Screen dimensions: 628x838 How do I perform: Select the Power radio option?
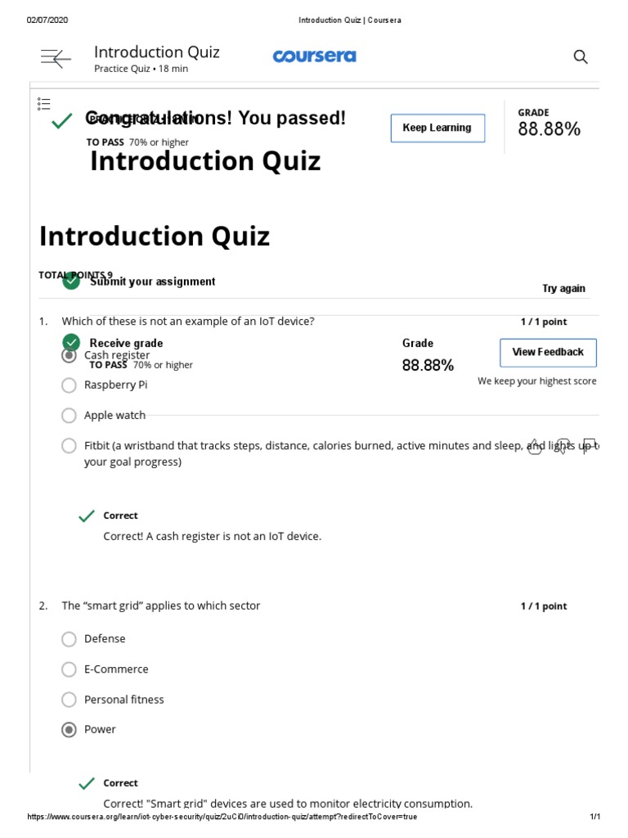coord(70,730)
